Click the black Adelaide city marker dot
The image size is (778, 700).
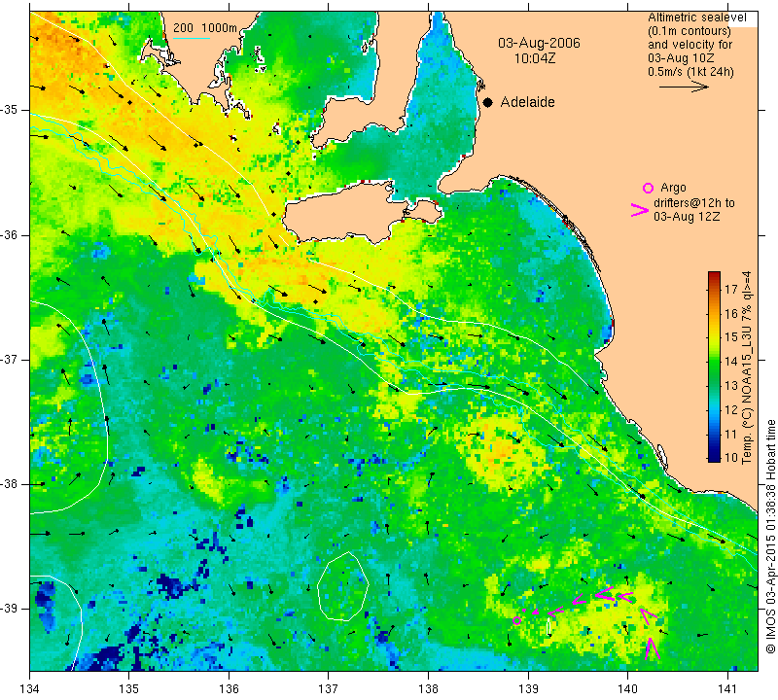[488, 102]
